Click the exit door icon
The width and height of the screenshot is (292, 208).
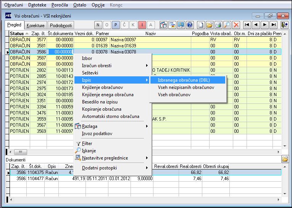point(284,25)
